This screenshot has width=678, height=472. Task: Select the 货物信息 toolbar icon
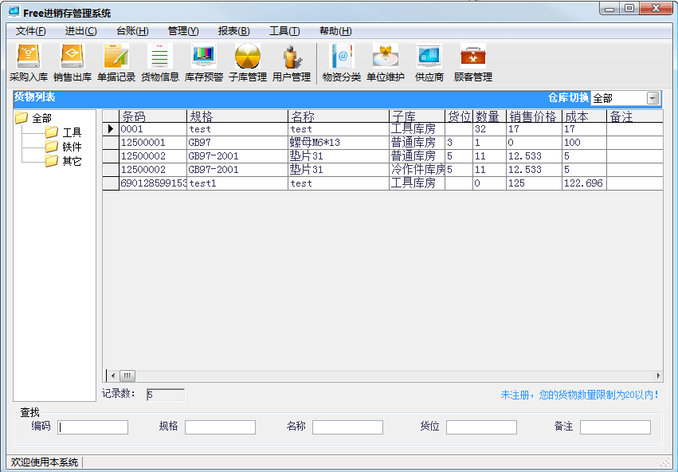pos(160,63)
